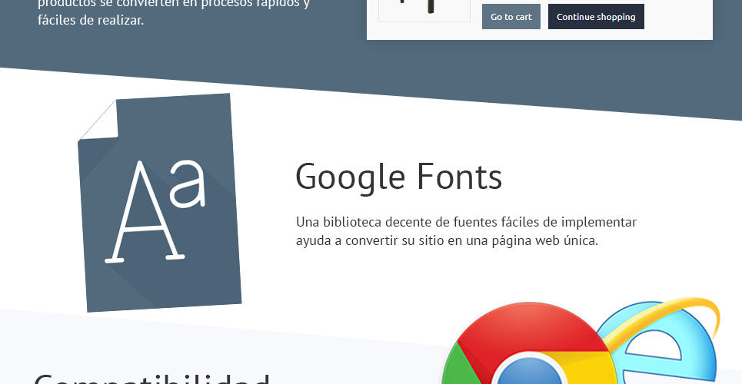Click the Google Fonts document icon
The height and width of the screenshot is (384, 742).
160,203
